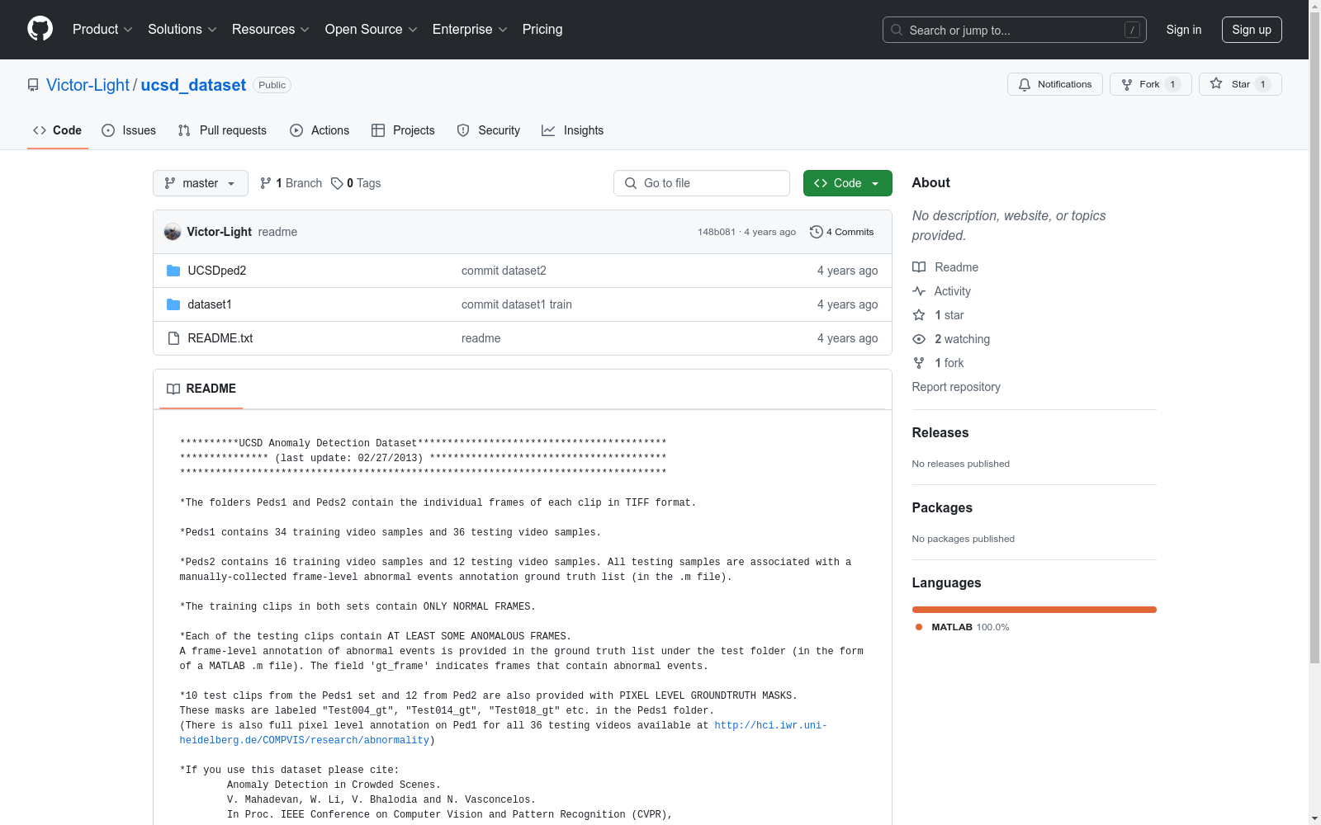Open the dataset1 folder icon

click(173, 304)
